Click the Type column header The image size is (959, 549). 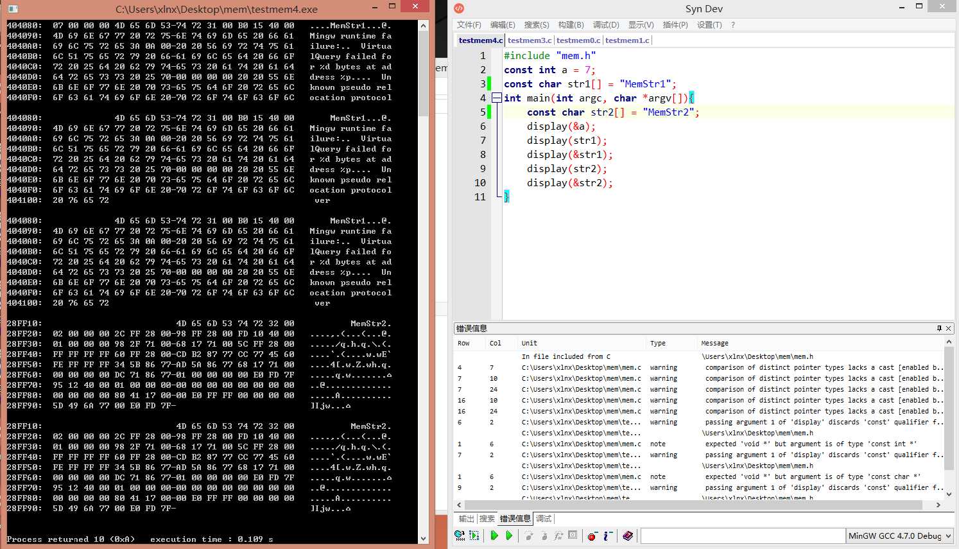(671, 343)
